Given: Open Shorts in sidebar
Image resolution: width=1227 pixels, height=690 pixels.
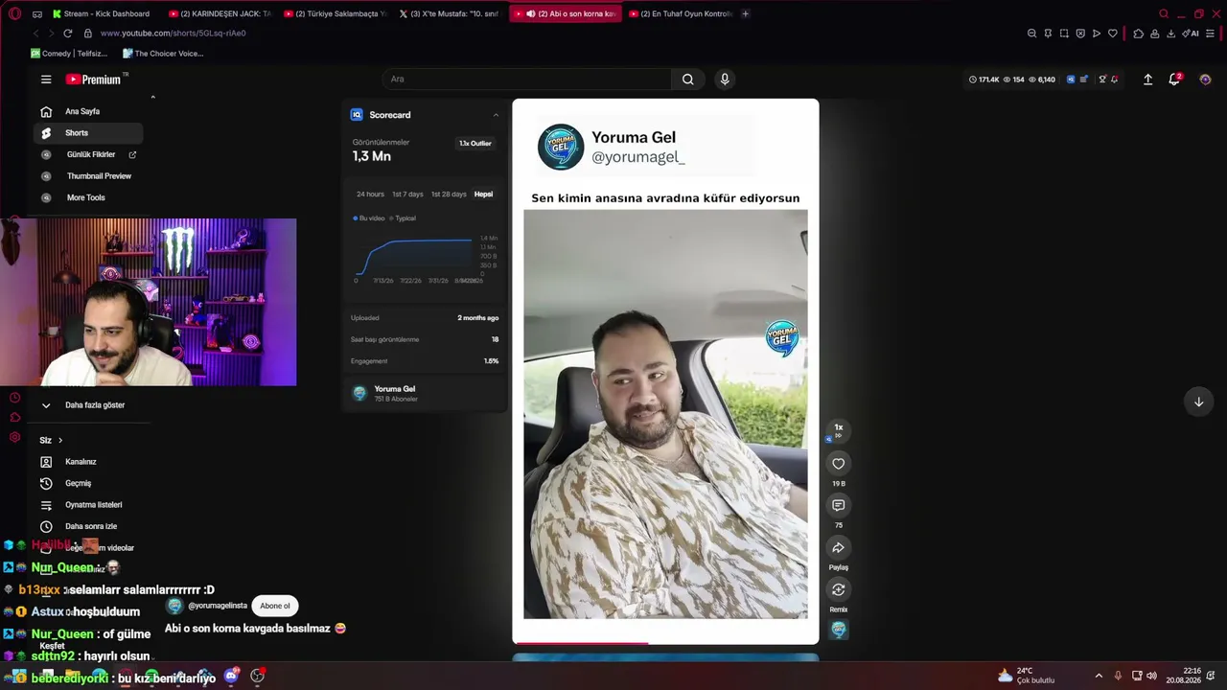Looking at the screenshot, I should click(x=89, y=133).
